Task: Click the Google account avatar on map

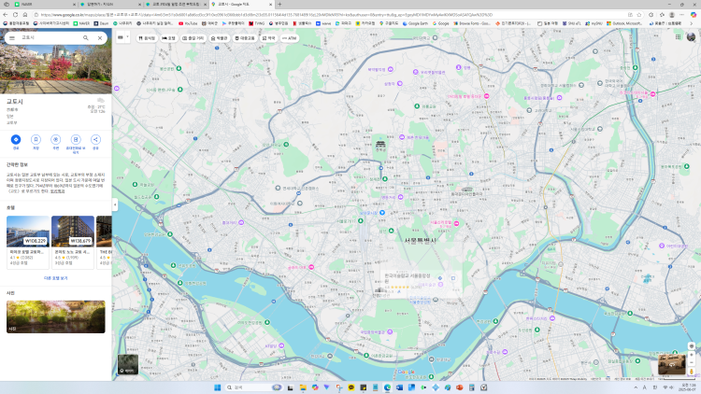Action: point(691,37)
